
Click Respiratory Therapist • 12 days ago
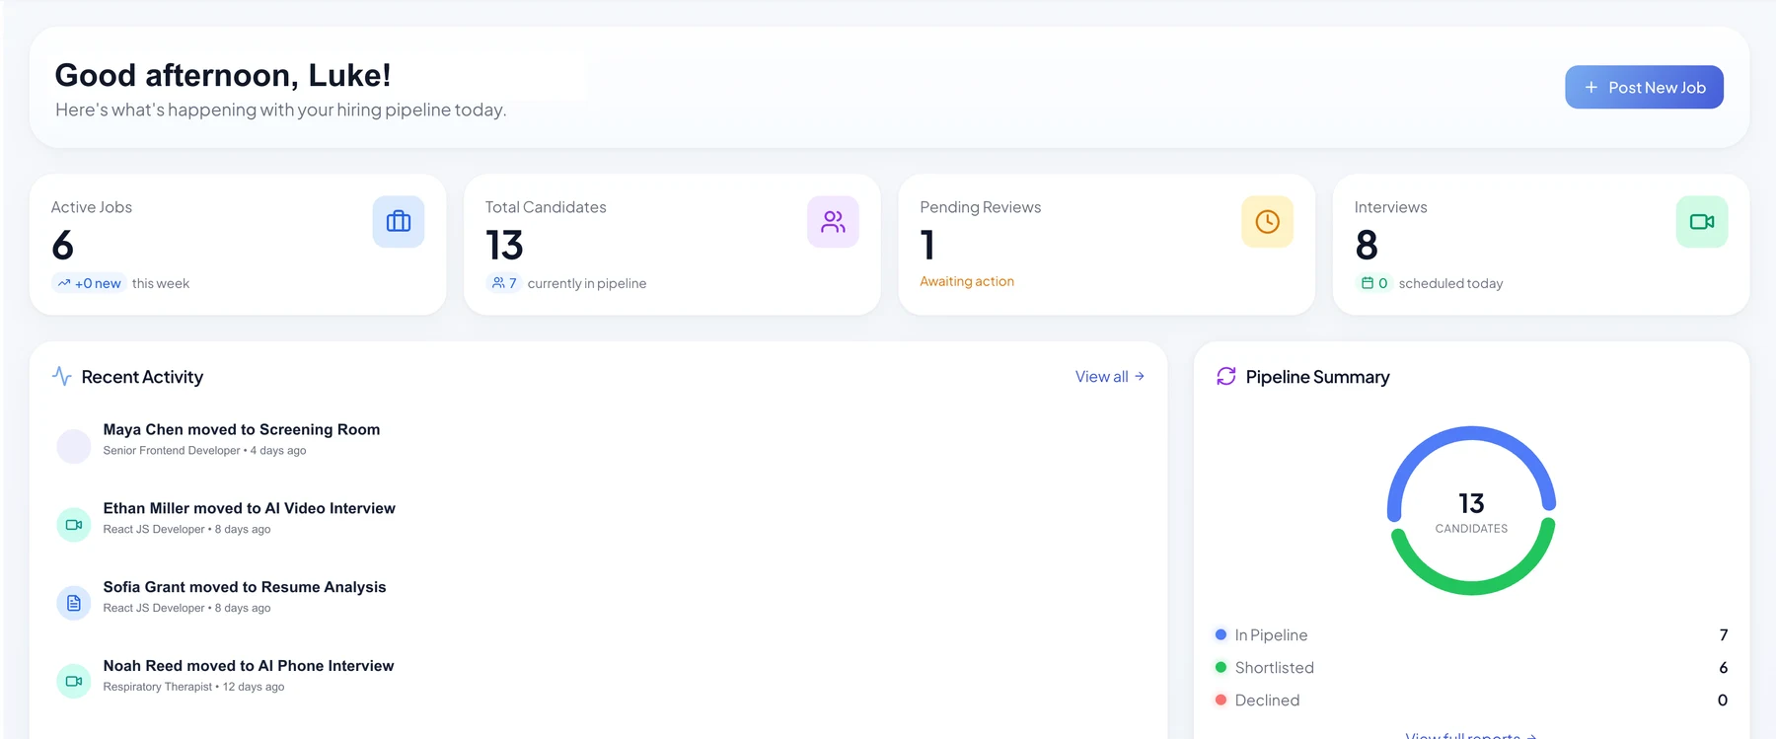(x=193, y=687)
